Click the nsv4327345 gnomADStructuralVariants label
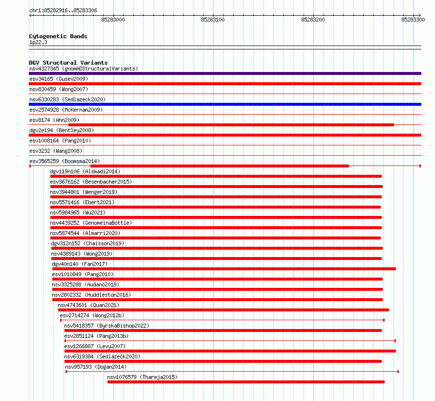Screen dimensions: 435x401 [x=84, y=69]
